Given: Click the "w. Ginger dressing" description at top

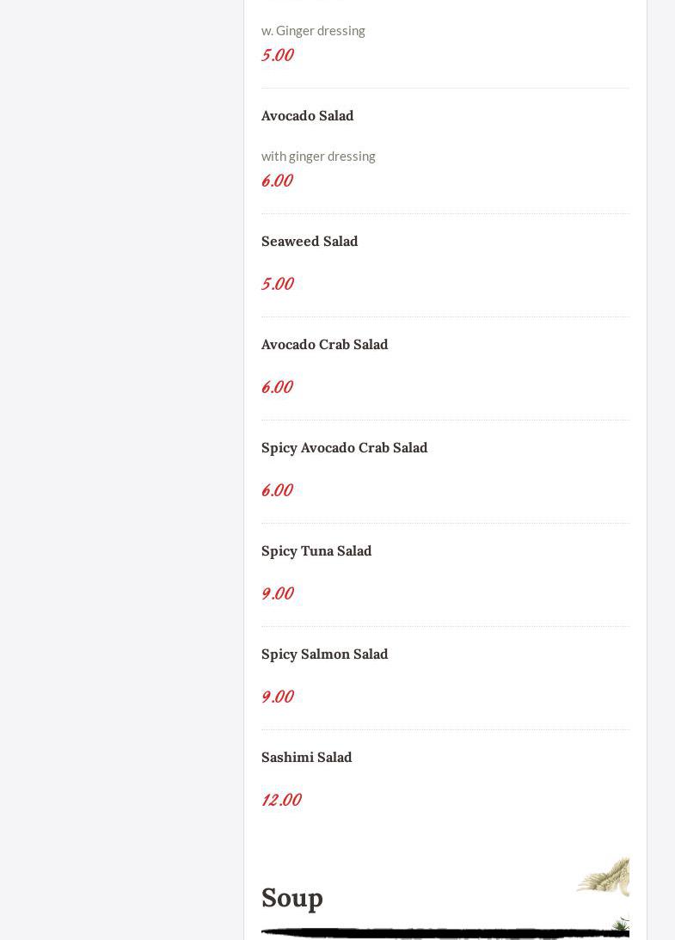Looking at the screenshot, I should 313,30.
